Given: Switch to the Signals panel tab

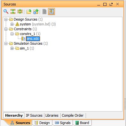Looking at the screenshot, I should pyautogui.click(x=63, y=123).
